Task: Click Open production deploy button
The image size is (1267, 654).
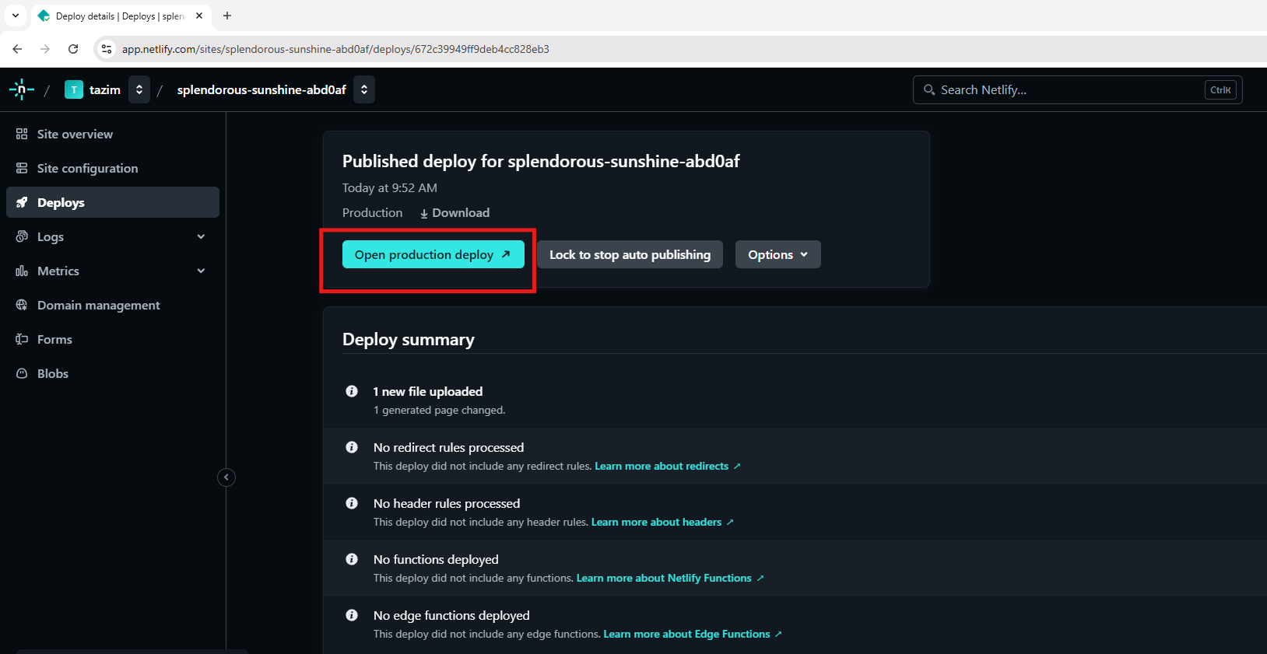Action: click(x=433, y=254)
